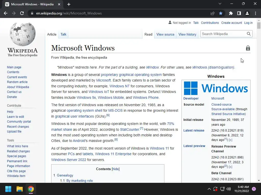Toggle the bookmark star for this page
This screenshot has height=195, width=261.
tap(221, 13)
